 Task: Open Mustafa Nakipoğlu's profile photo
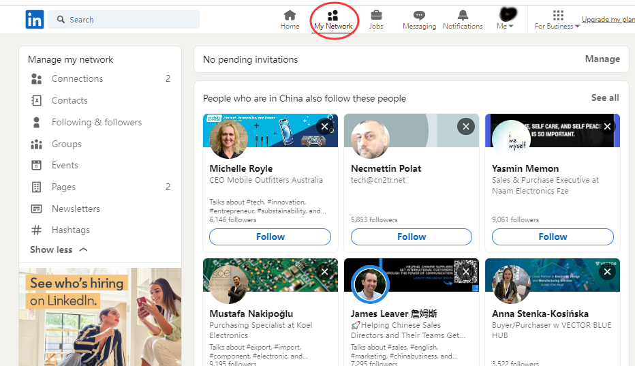(228, 284)
